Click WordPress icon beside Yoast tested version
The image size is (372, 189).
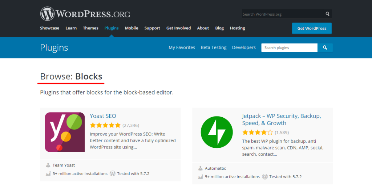point(113,174)
